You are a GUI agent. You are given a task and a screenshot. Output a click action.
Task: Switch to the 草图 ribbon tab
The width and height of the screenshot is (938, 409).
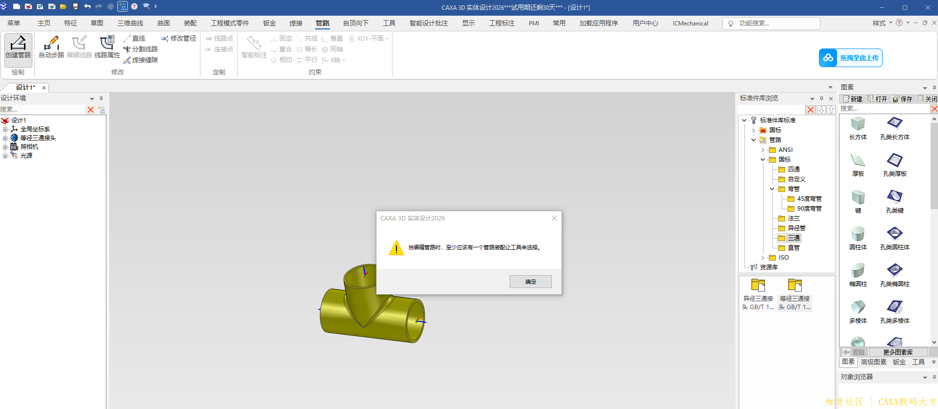click(97, 23)
